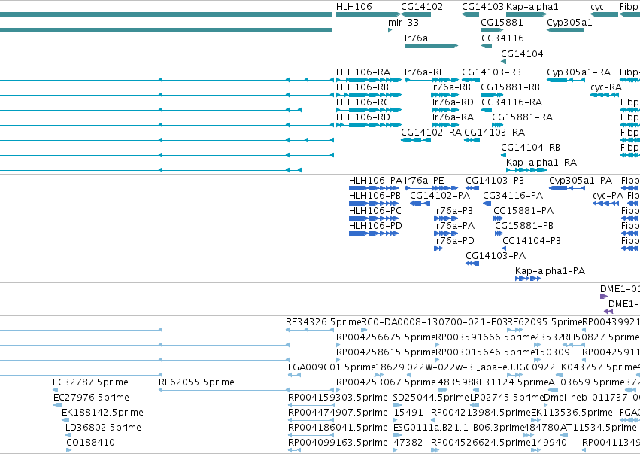The width and height of the screenshot is (640, 454).
Task: Select protein CG14102-PA
Action: click(x=440, y=196)
